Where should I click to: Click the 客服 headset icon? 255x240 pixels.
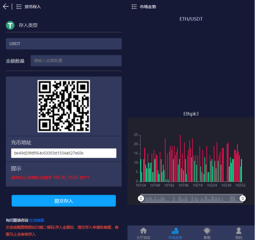(x=207, y=231)
